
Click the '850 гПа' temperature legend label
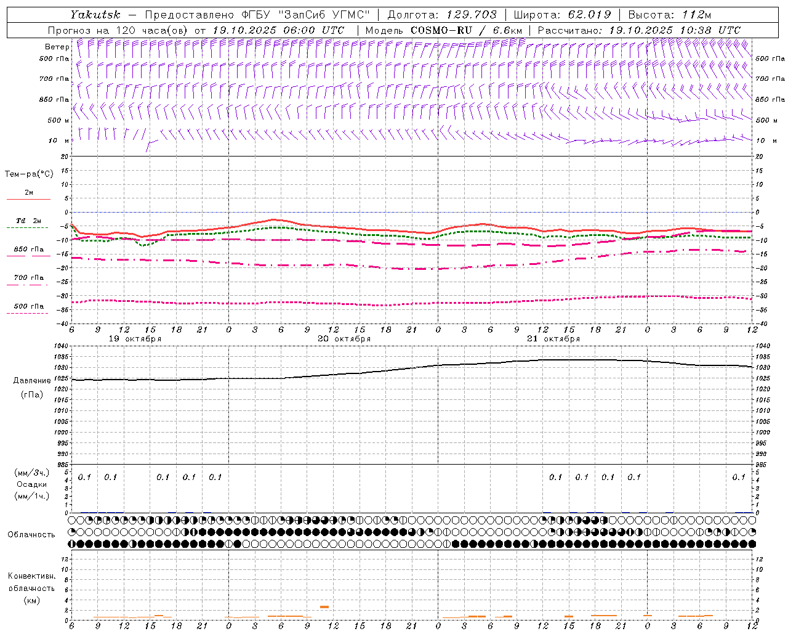(28, 250)
